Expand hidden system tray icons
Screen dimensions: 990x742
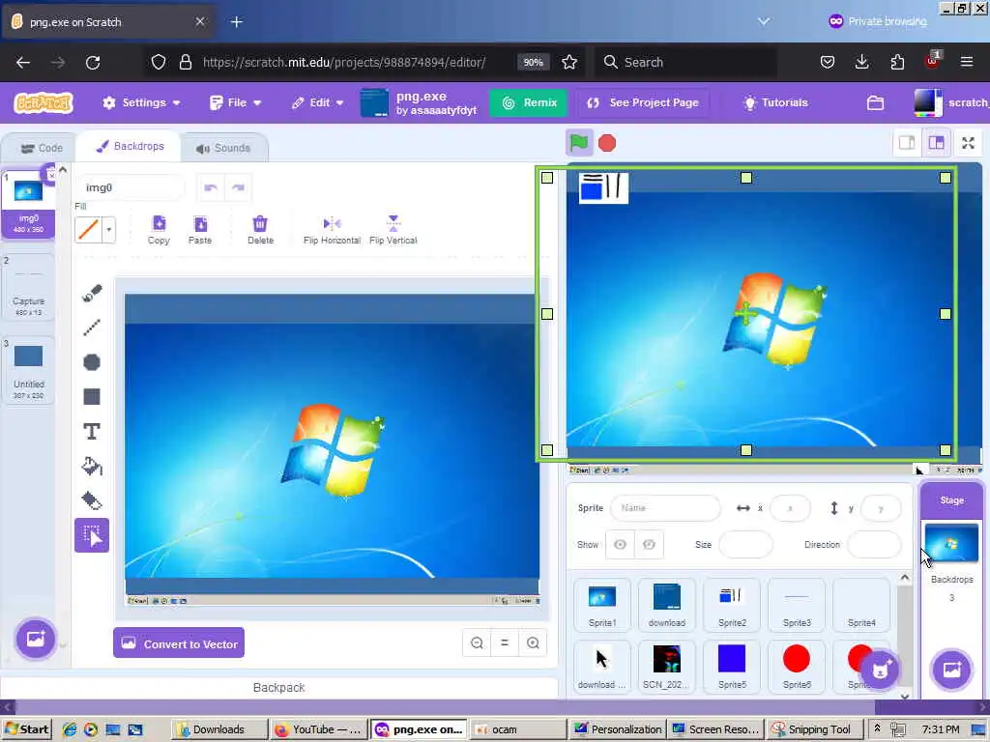click(876, 728)
